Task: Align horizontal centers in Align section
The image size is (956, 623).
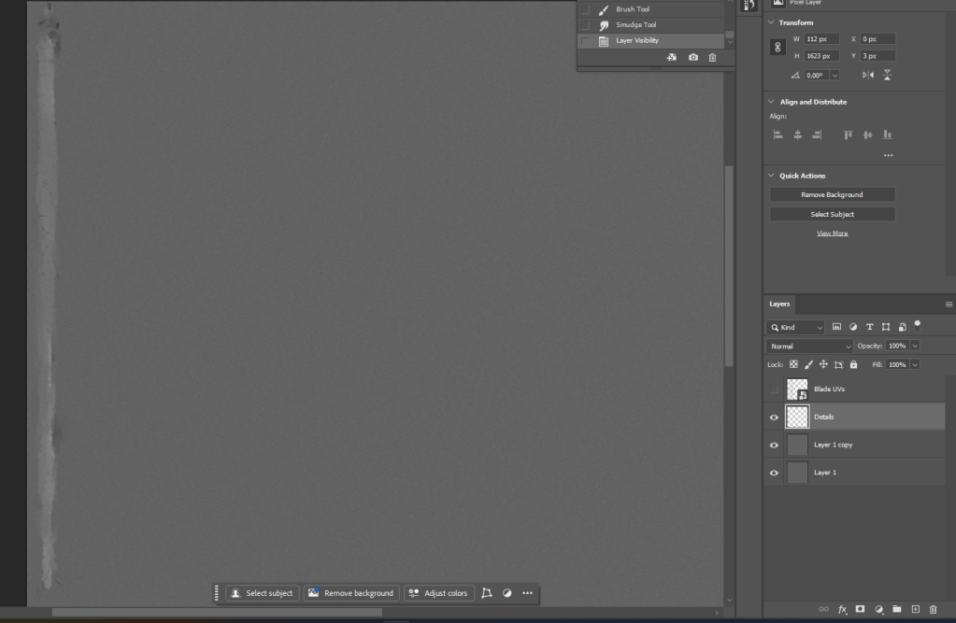Action: tap(797, 135)
